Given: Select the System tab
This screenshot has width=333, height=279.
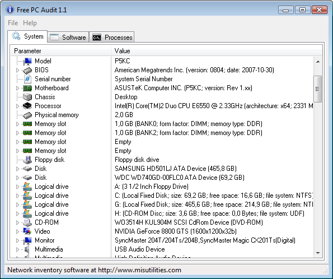Looking at the screenshot, I should tap(27, 36).
